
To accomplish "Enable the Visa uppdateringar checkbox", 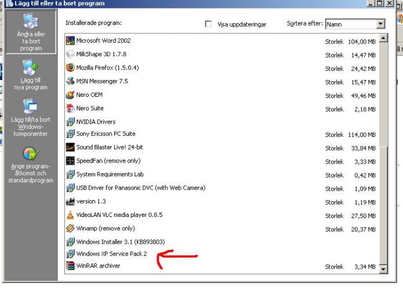I will point(208,24).
